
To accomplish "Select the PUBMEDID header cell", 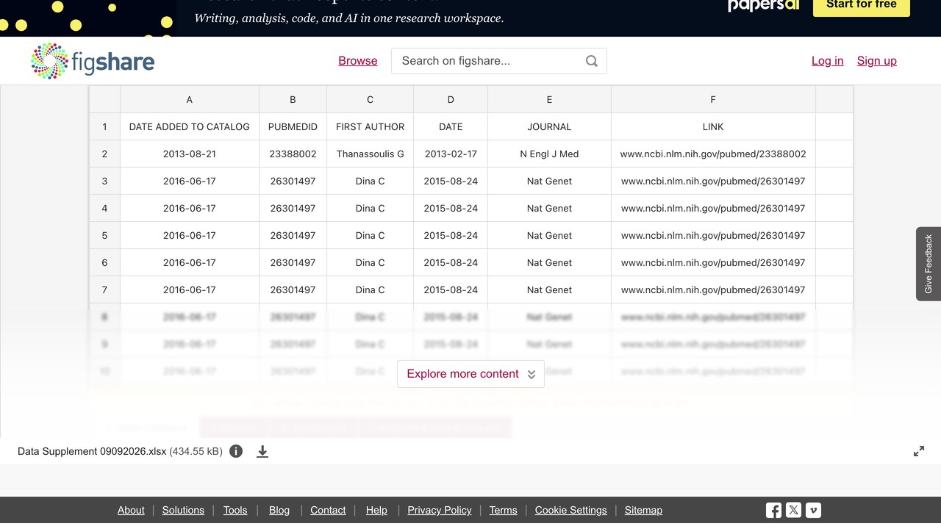I will (x=293, y=126).
